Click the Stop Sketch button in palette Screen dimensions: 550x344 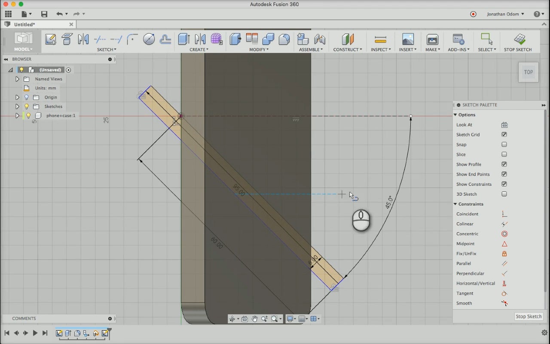[x=528, y=316]
